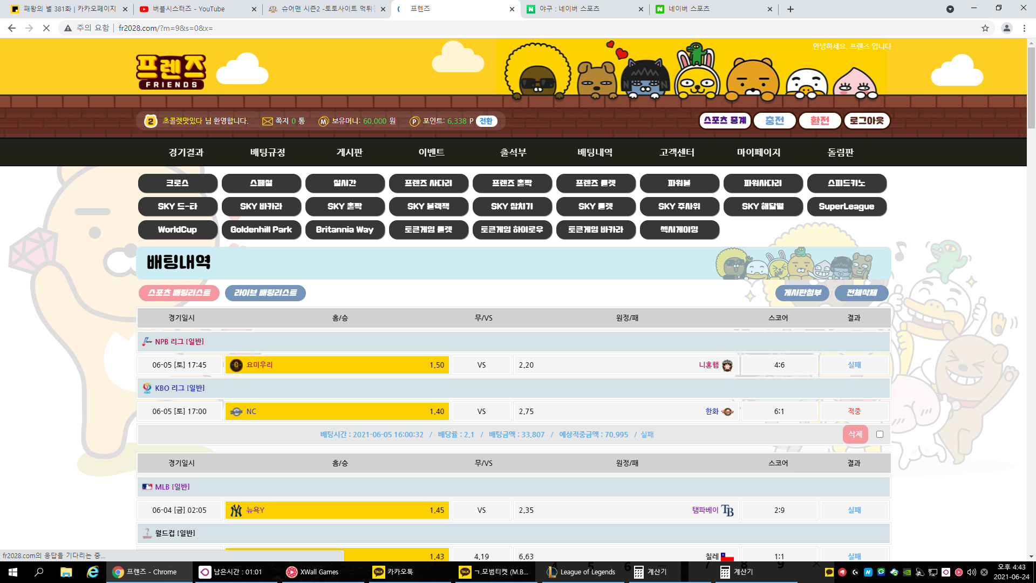Click the 충전 deposit button

tap(774, 120)
